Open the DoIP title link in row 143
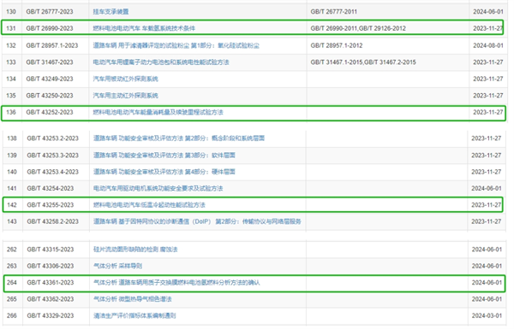The height and width of the screenshot is (329, 514). 197,221
